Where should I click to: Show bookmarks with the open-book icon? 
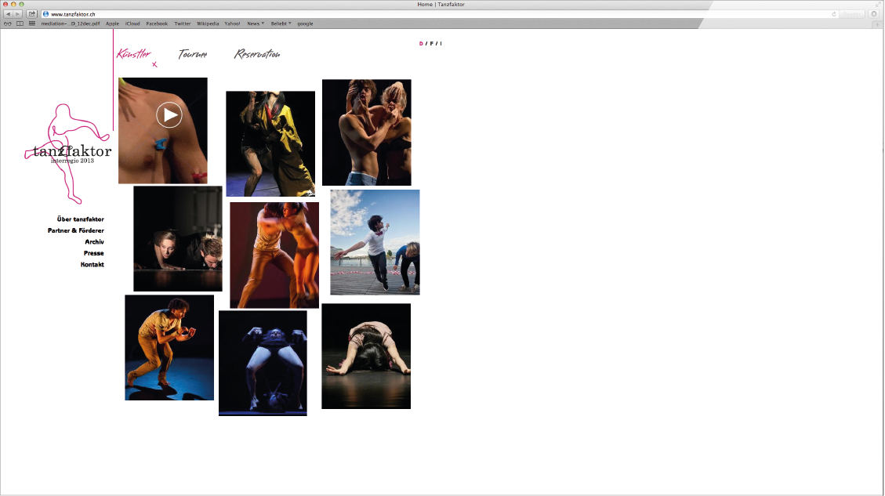(20, 24)
